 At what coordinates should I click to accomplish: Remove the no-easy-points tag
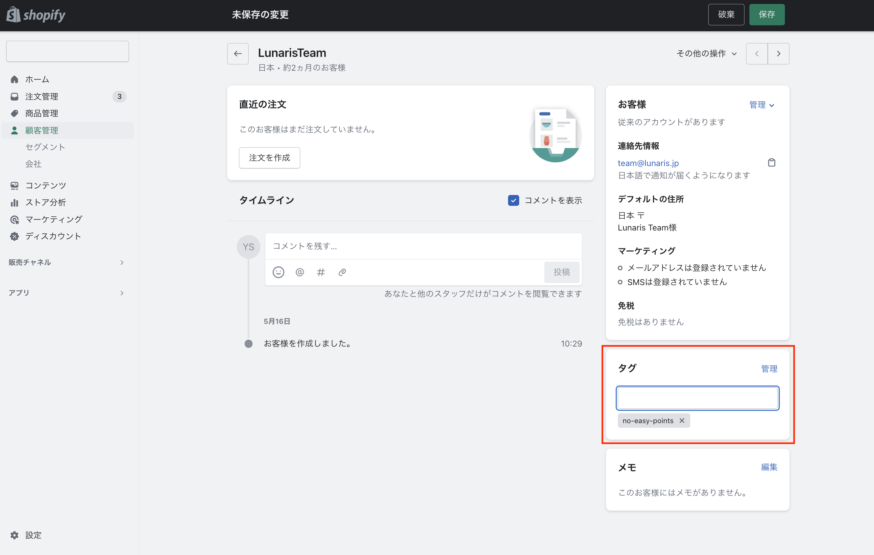point(682,420)
